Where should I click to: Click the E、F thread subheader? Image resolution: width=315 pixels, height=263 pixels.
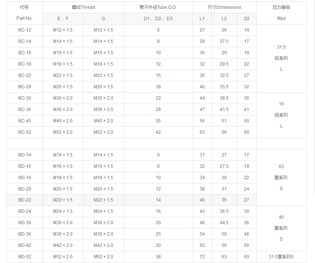pyautogui.click(x=63, y=19)
